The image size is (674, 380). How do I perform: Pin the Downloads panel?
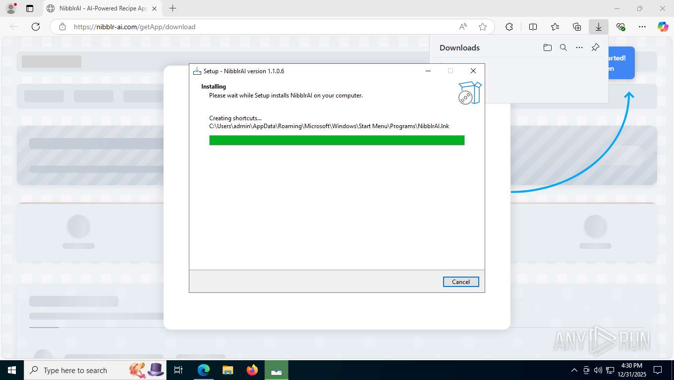pyautogui.click(x=596, y=47)
